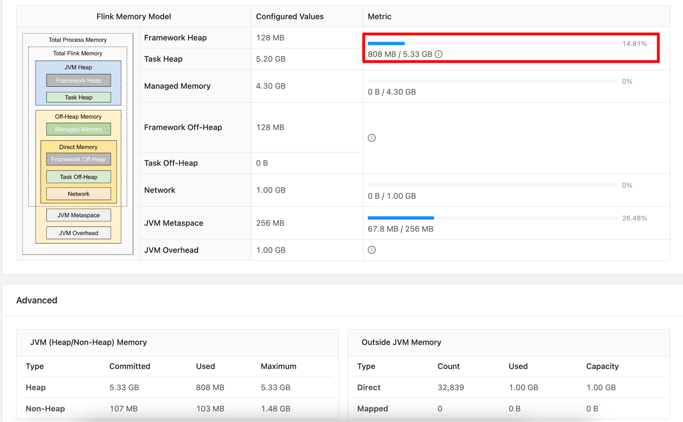Click the gray Framework Heap box in diagram
This screenshot has height=422, width=683.
pos(78,81)
